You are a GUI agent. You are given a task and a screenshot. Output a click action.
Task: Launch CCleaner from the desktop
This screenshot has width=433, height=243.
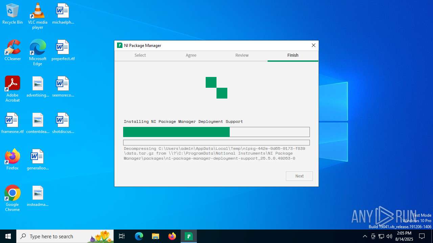[13, 51]
